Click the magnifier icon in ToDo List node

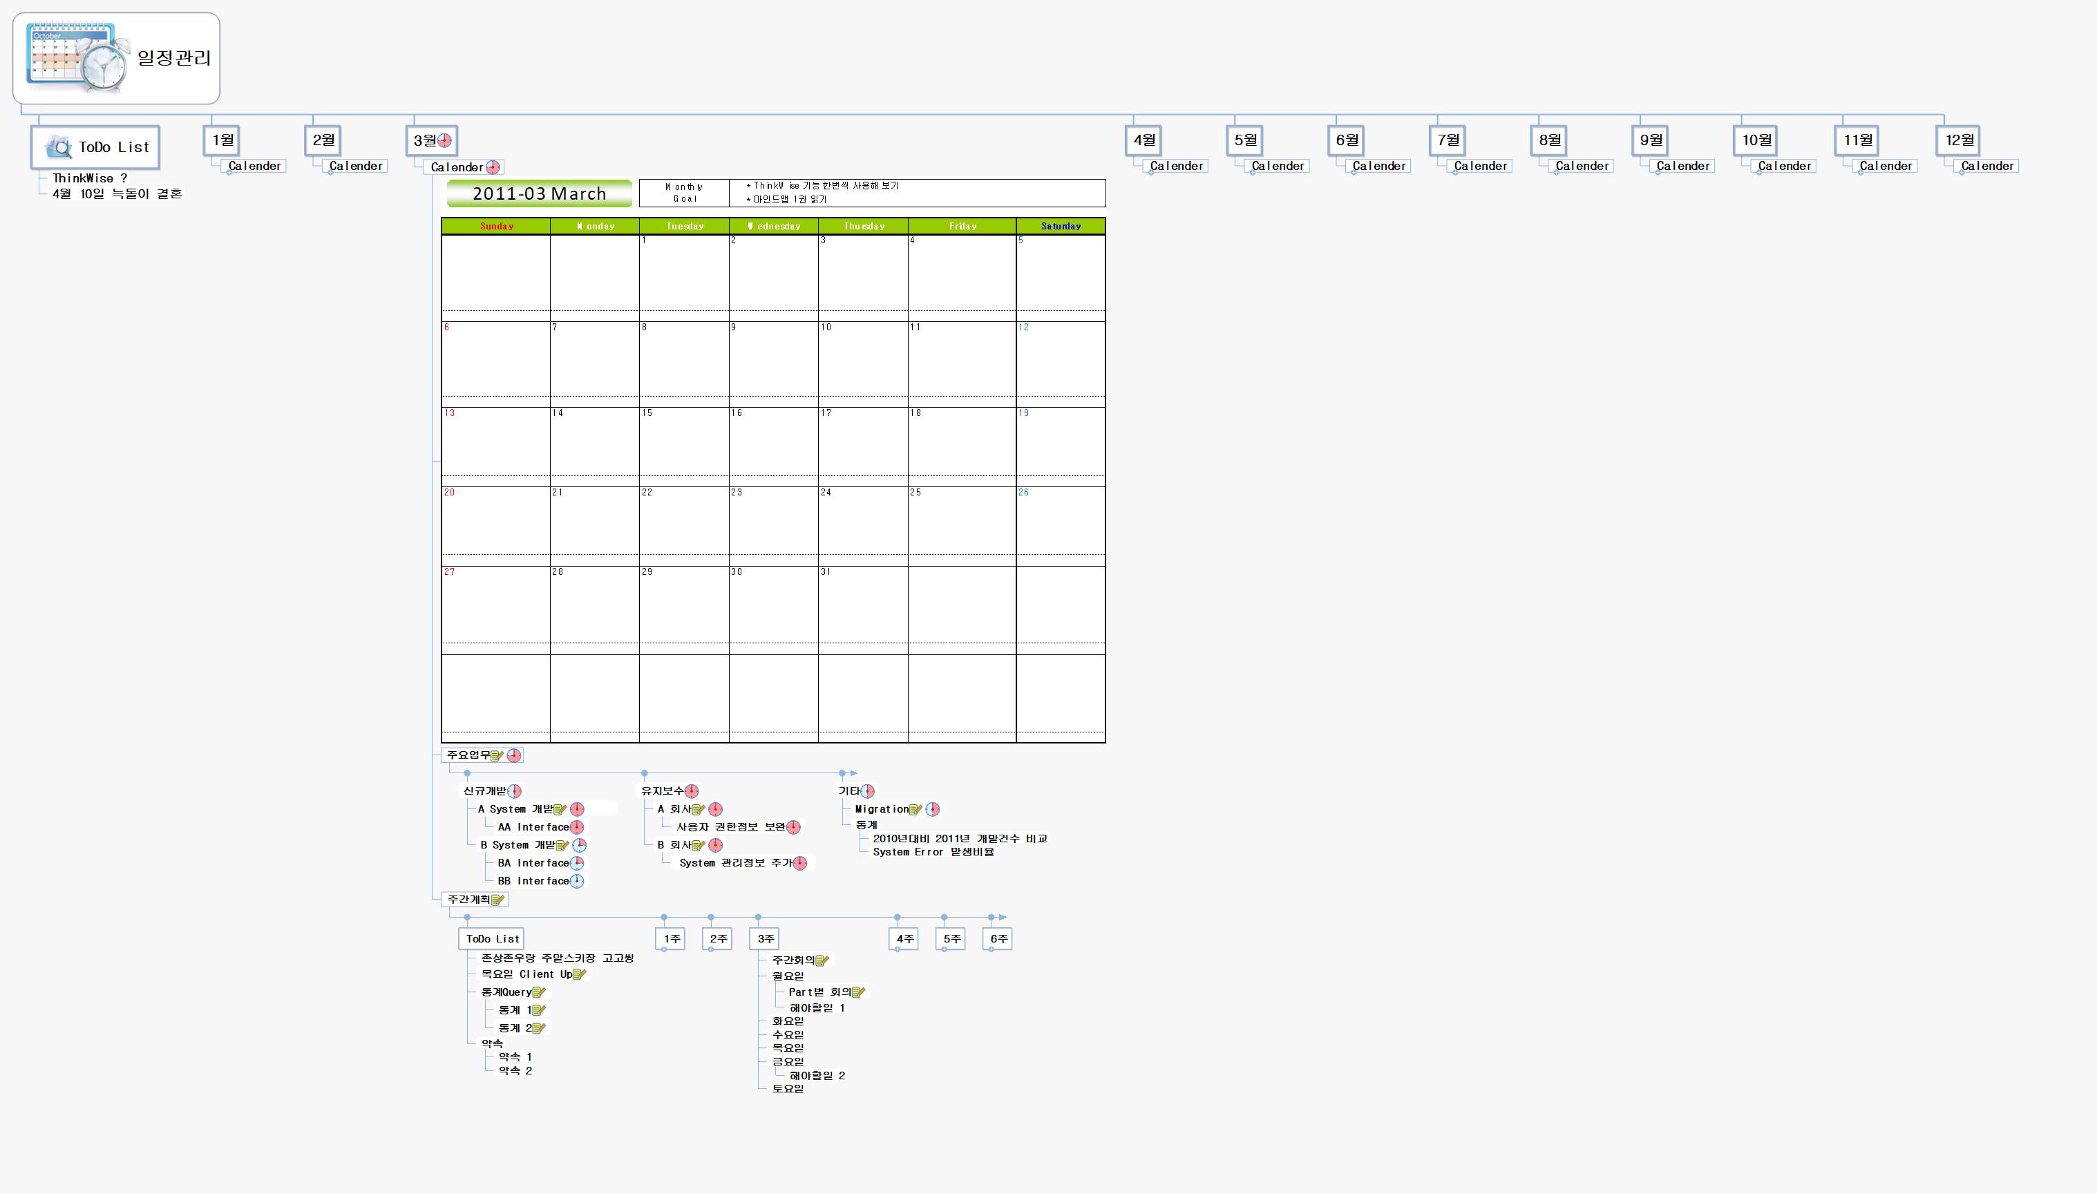(59, 148)
